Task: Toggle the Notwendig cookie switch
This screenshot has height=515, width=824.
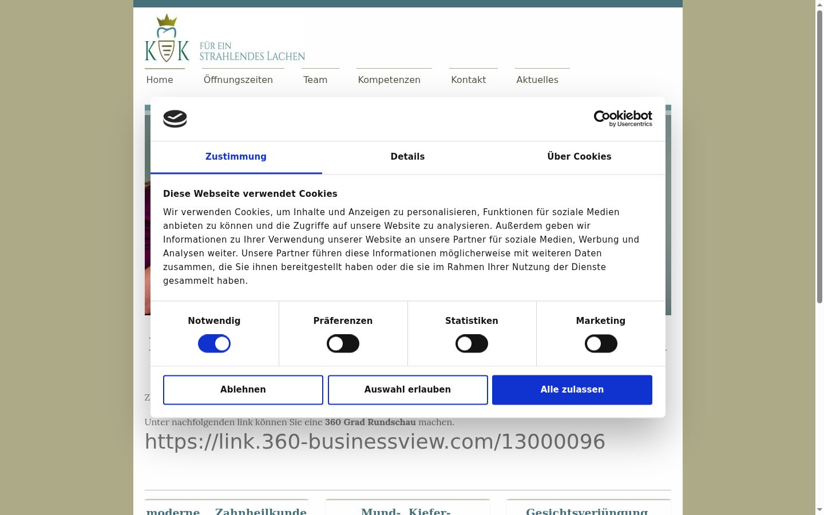Action: click(214, 344)
